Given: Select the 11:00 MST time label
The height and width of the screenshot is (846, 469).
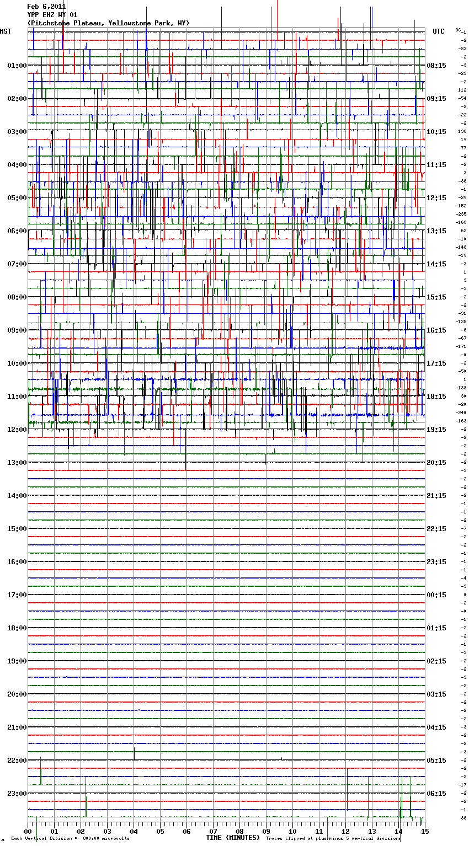Looking at the screenshot, I should [x=17, y=397].
